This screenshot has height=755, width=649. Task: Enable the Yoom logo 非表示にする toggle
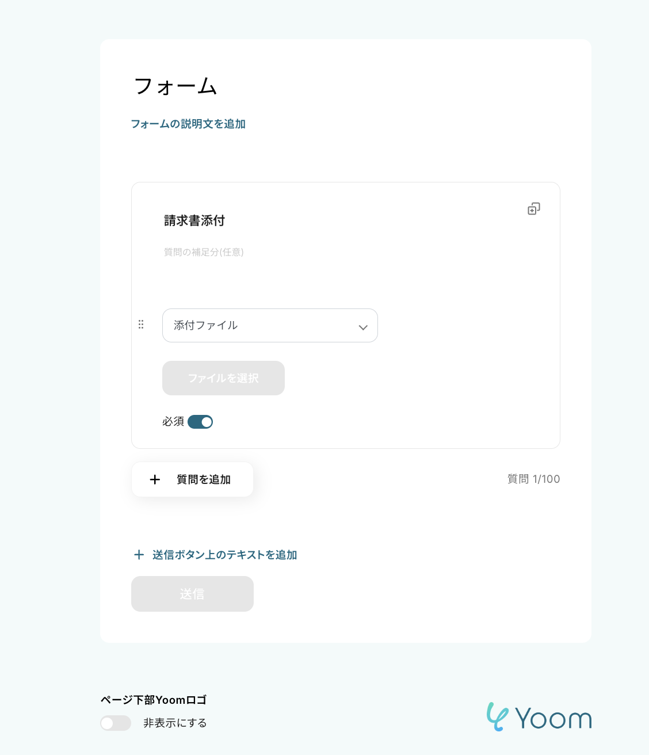coord(116,723)
